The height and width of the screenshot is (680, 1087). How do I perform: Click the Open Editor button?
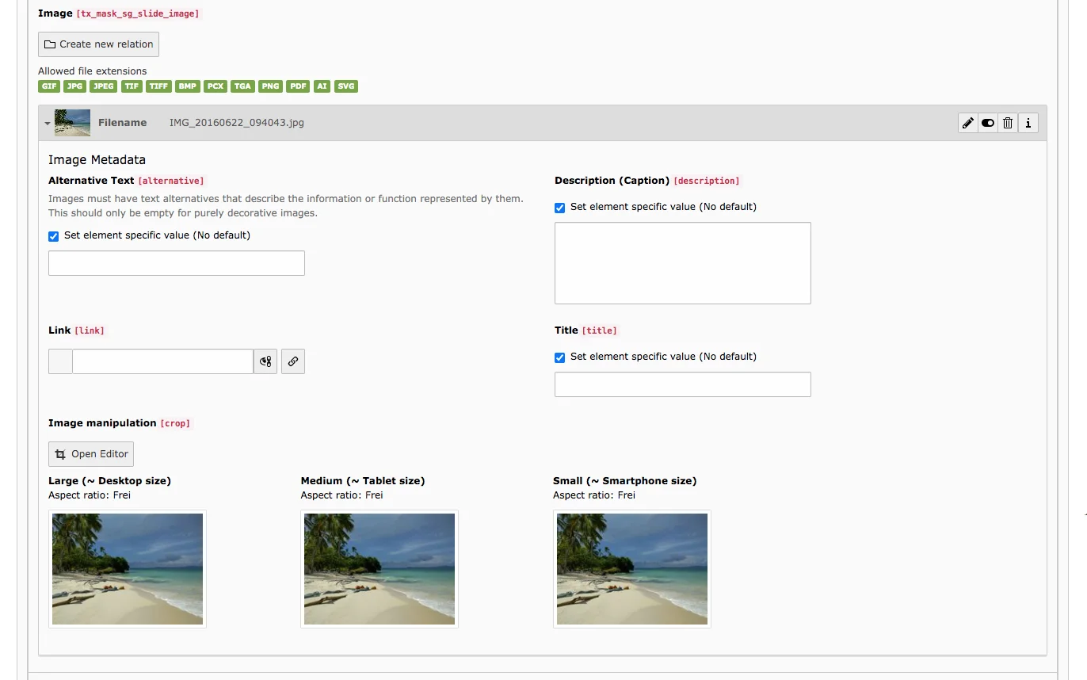pyautogui.click(x=90, y=453)
